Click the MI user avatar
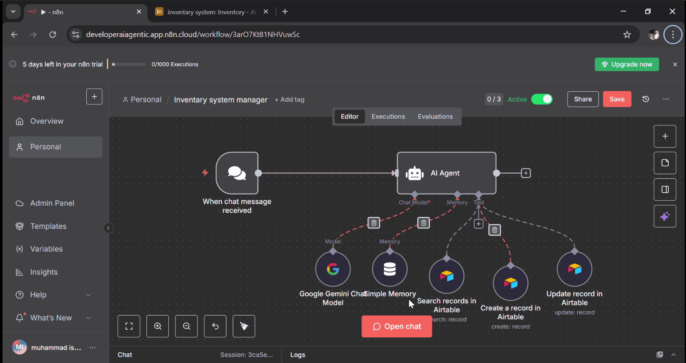The height and width of the screenshot is (363, 686). point(19,347)
